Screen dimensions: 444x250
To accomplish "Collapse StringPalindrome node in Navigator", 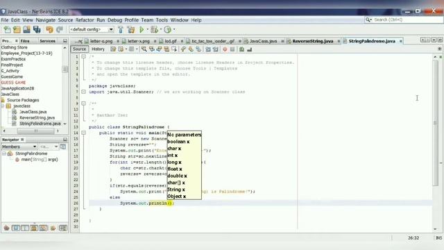I will [x=4, y=153].
